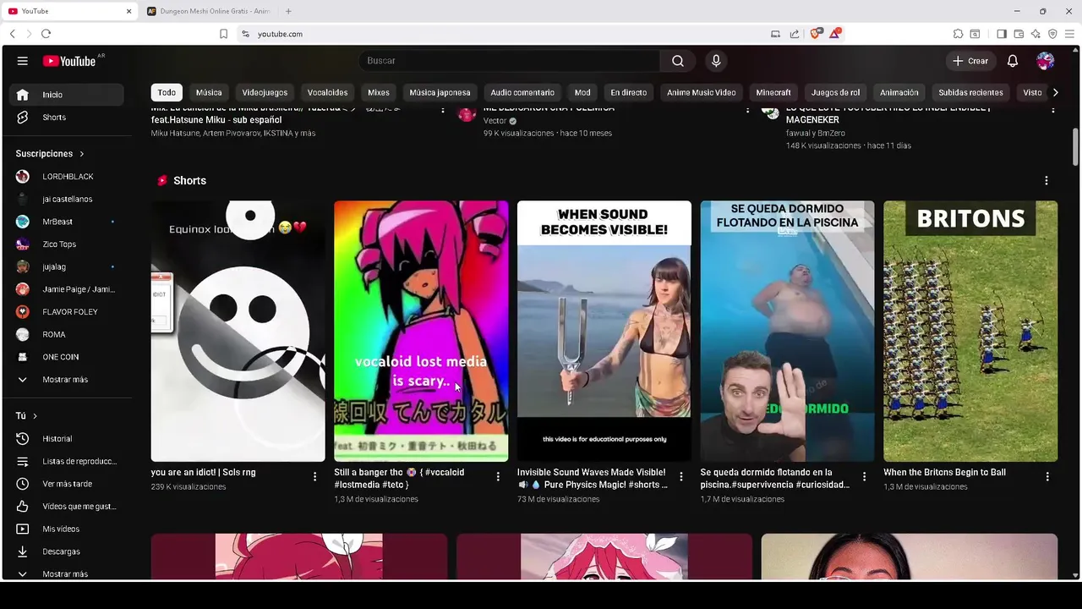Image resolution: width=1082 pixels, height=609 pixels.
Task: Go to Inicio in the sidebar
Action: (x=66, y=95)
